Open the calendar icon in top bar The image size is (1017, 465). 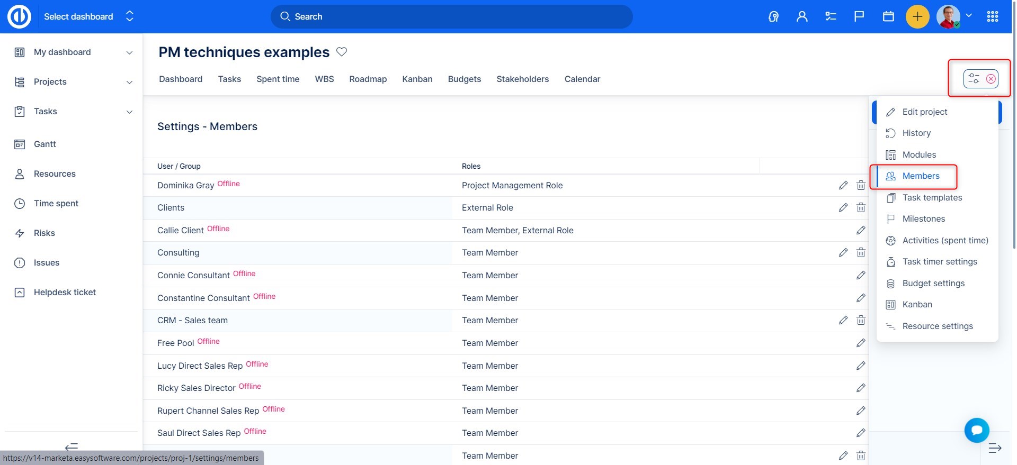[x=888, y=17]
